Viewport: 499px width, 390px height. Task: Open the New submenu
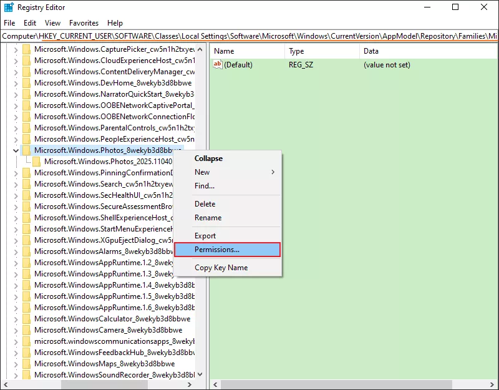pos(227,172)
